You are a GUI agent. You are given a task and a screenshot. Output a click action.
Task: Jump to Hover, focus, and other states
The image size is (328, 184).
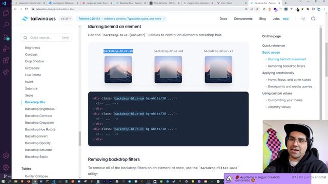289,80
